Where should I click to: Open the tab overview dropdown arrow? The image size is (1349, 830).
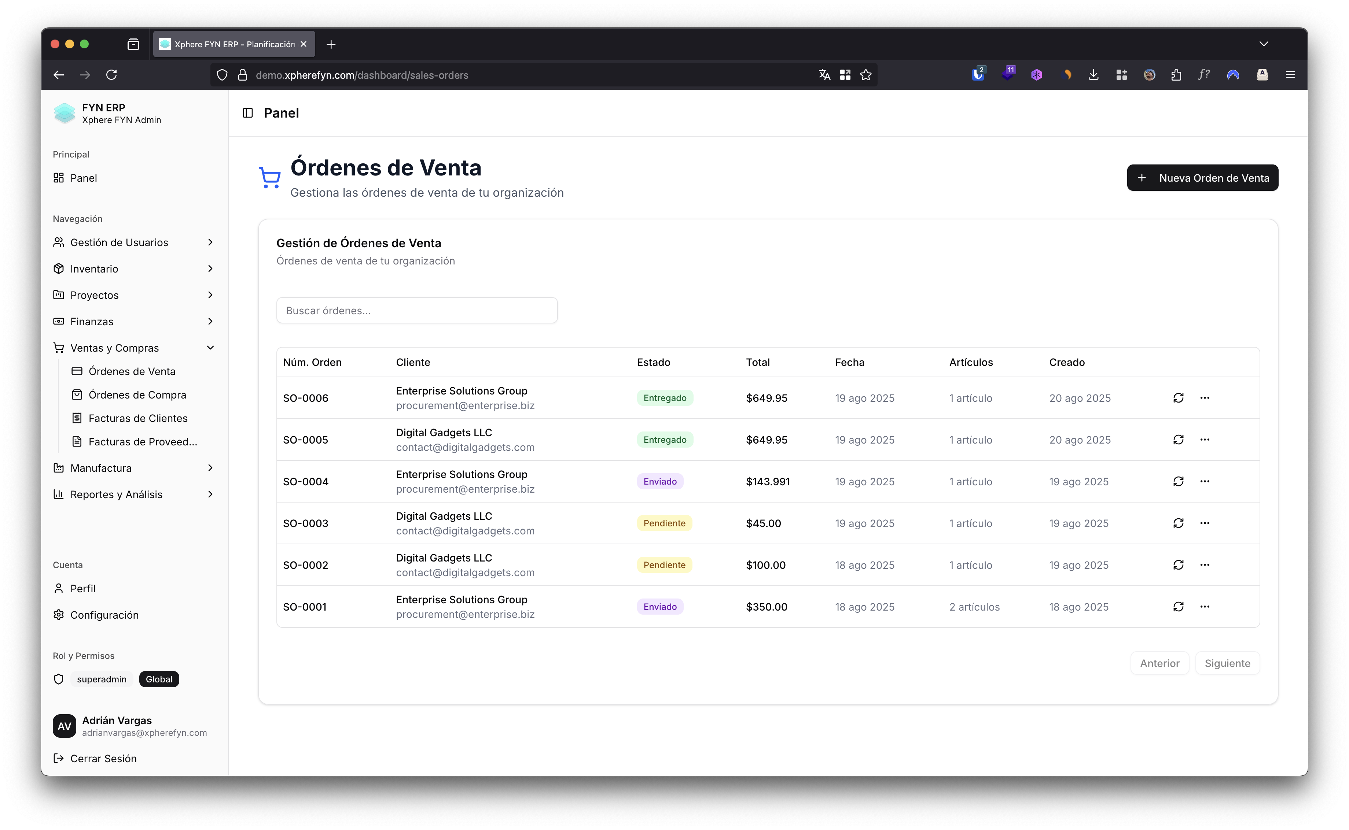pos(1263,44)
